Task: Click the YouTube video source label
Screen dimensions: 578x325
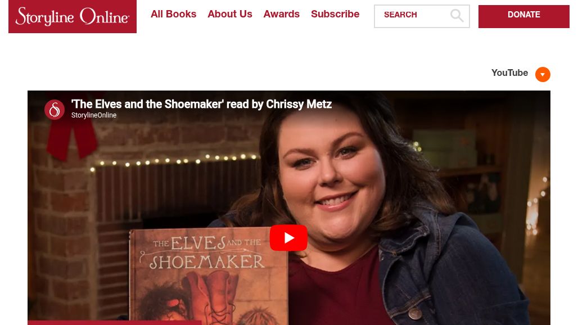Action: click(x=509, y=73)
